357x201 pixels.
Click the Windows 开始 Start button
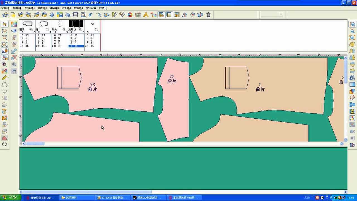point(10,198)
